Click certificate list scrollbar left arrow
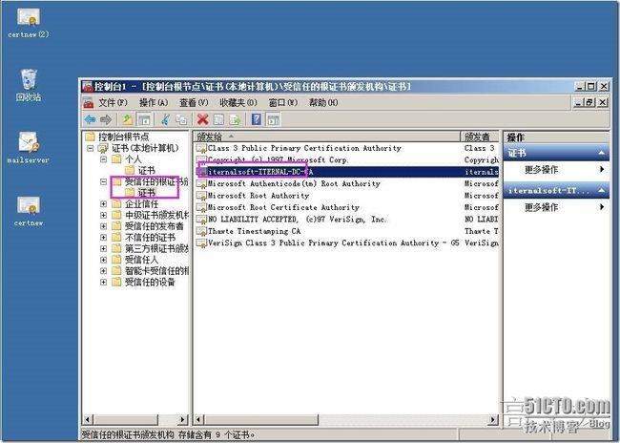 (199, 420)
